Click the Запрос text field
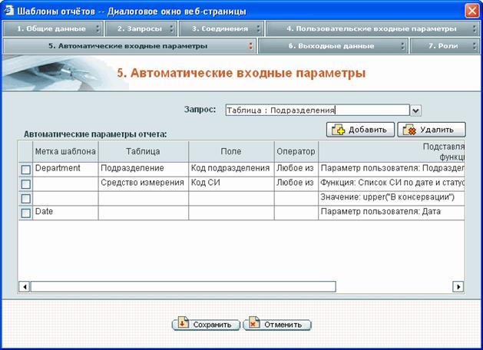483x350 pixels. pyautogui.click(x=317, y=111)
